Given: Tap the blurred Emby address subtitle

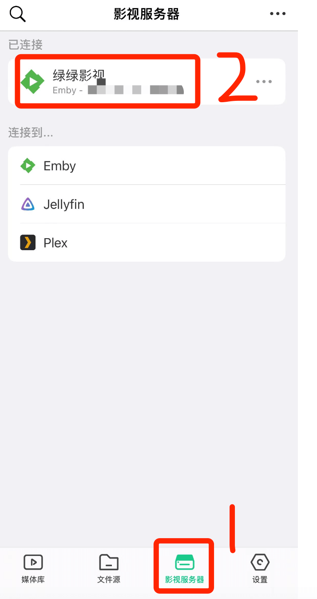Looking at the screenshot, I should point(118,90).
